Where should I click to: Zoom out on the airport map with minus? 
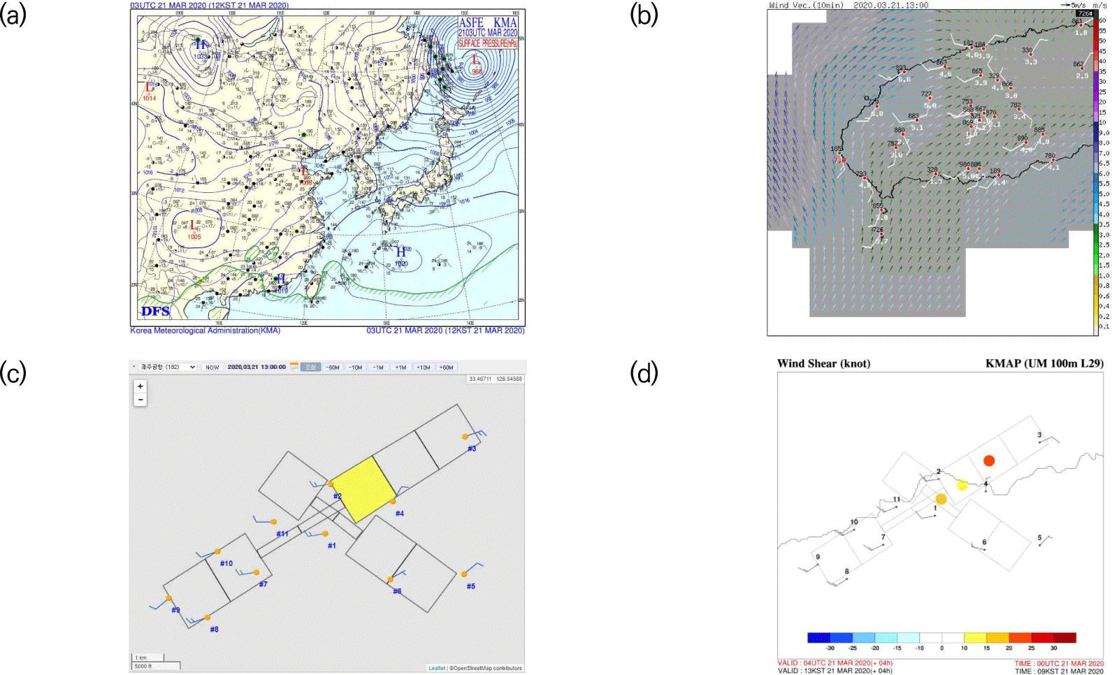pos(140,399)
